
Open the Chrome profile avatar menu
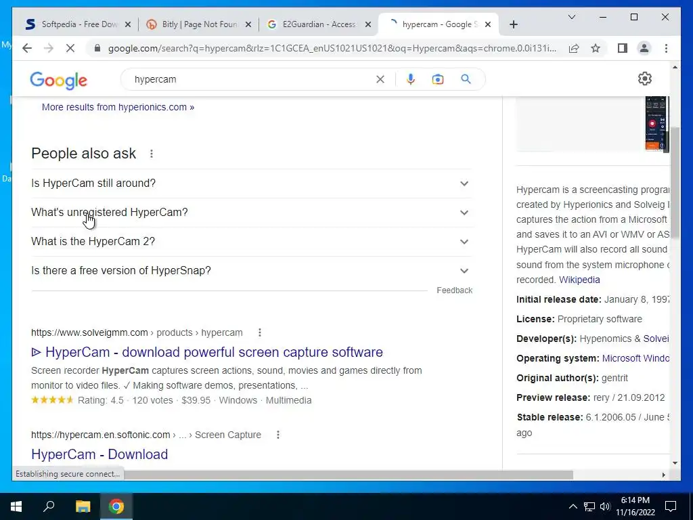click(x=644, y=48)
